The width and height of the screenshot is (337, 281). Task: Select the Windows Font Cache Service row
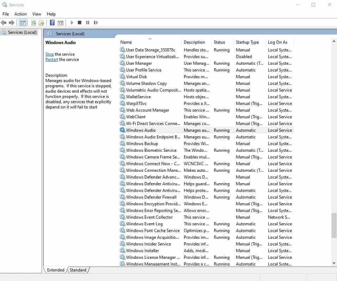tap(206, 231)
